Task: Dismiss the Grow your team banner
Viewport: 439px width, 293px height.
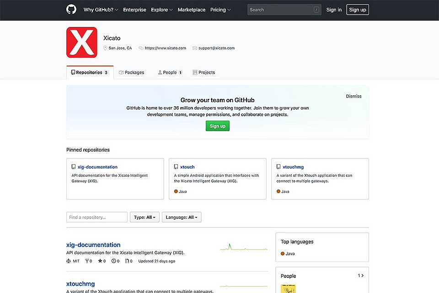Action: [x=353, y=96]
